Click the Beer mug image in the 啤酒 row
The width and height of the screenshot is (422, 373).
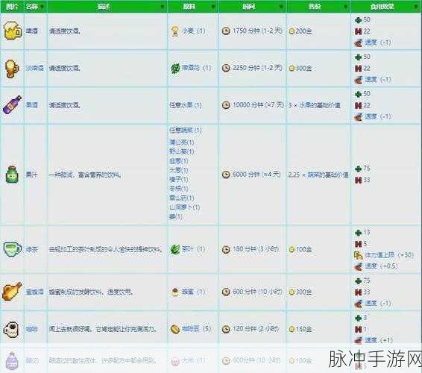13,31
